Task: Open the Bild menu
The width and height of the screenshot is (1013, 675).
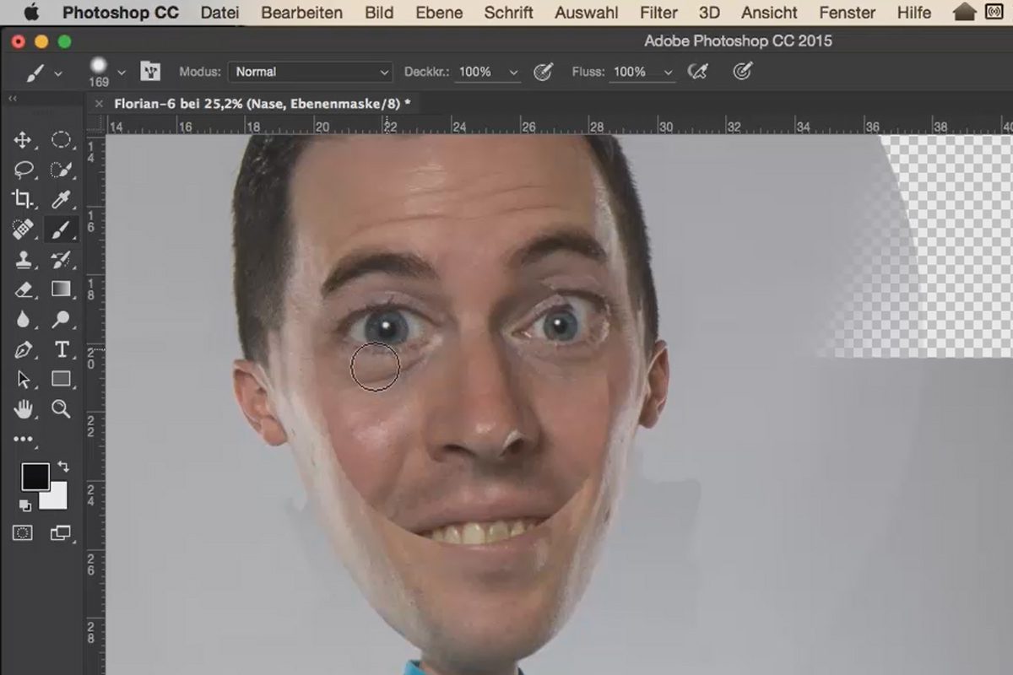Action: 379,13
